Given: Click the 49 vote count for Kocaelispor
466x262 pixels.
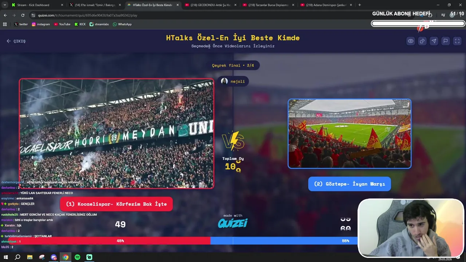Looking at the screenshot, I should click(120, 225).
